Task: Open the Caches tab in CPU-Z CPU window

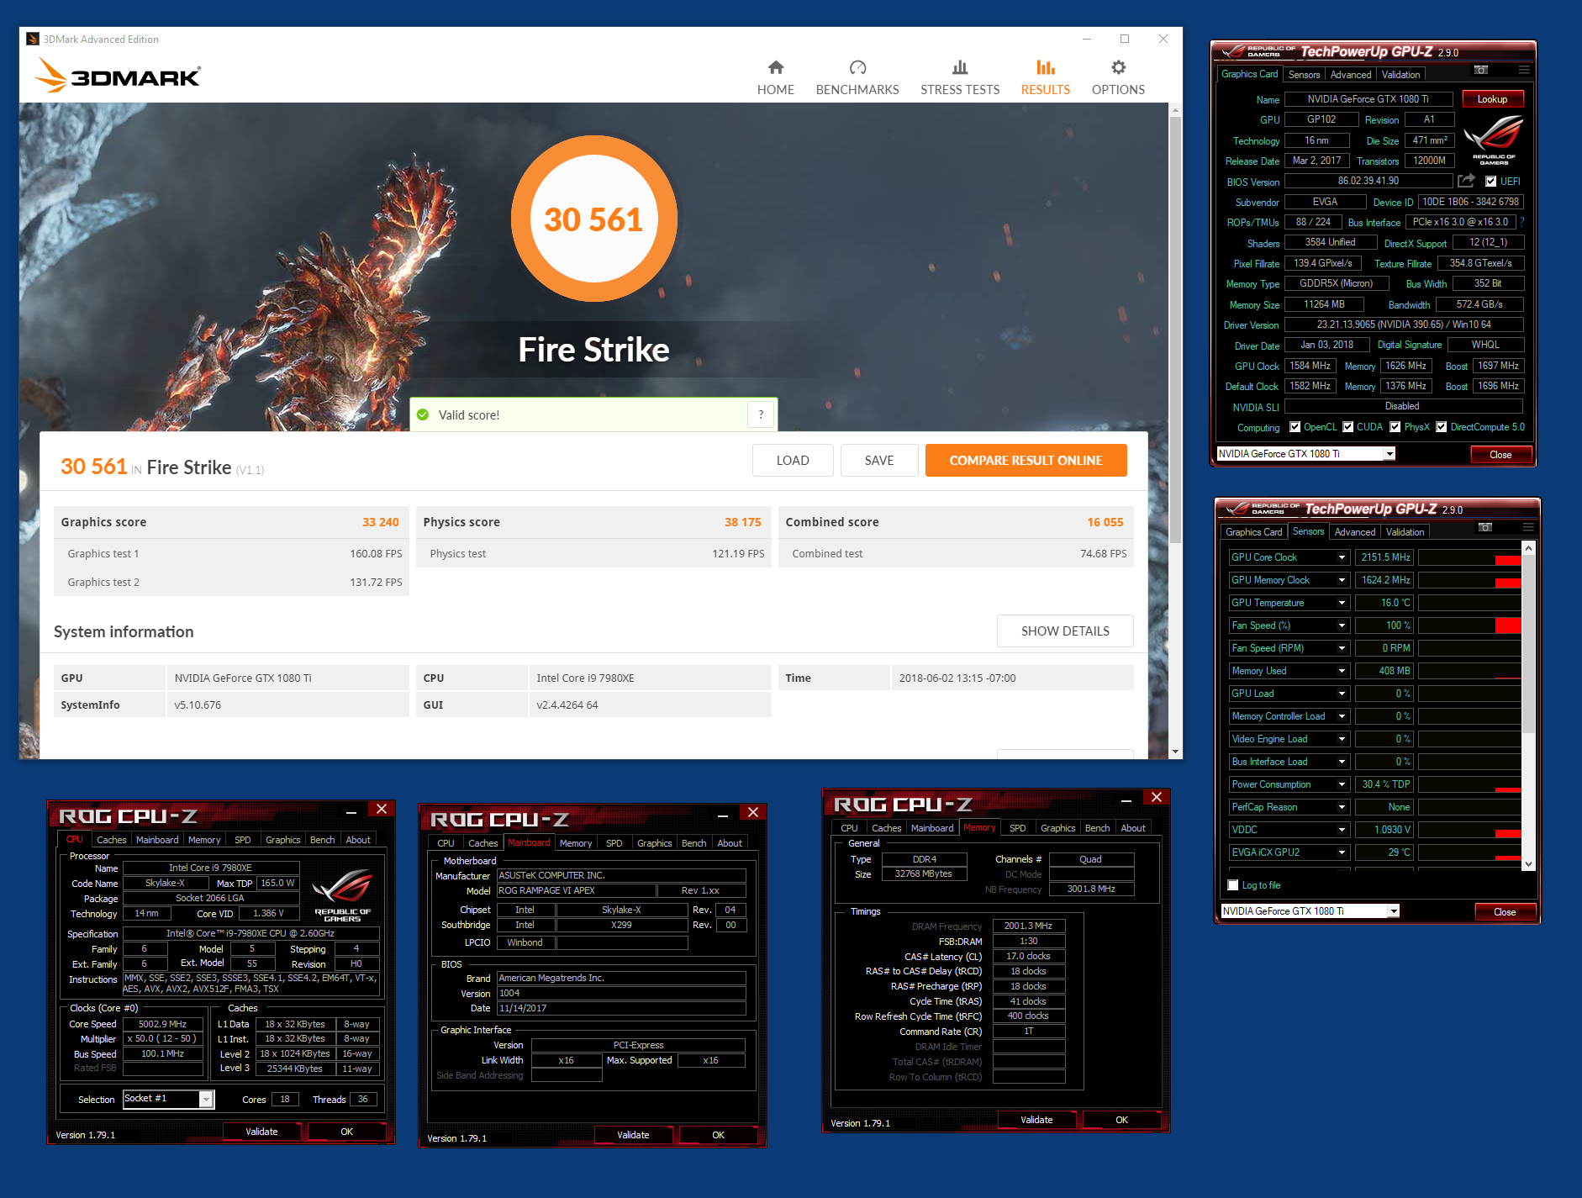Action: [x=111, y=840]
